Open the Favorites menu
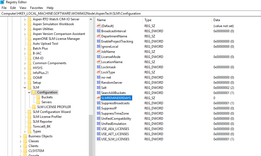The height and width of the screenshot is (156, 261). pos(36,8)
